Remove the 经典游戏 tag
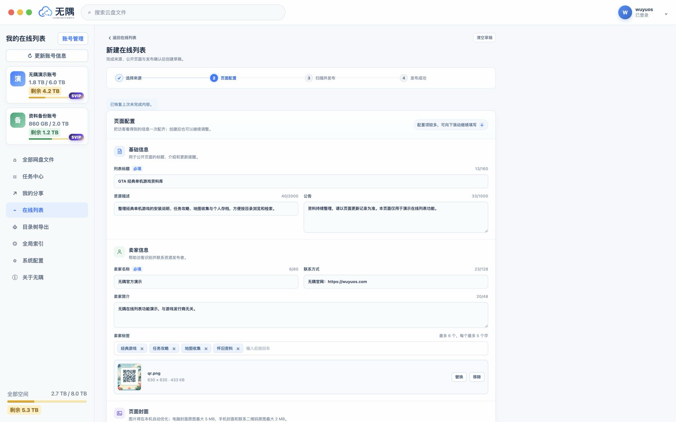The width and height of the screenshot is (676, 422). (142, 348)
